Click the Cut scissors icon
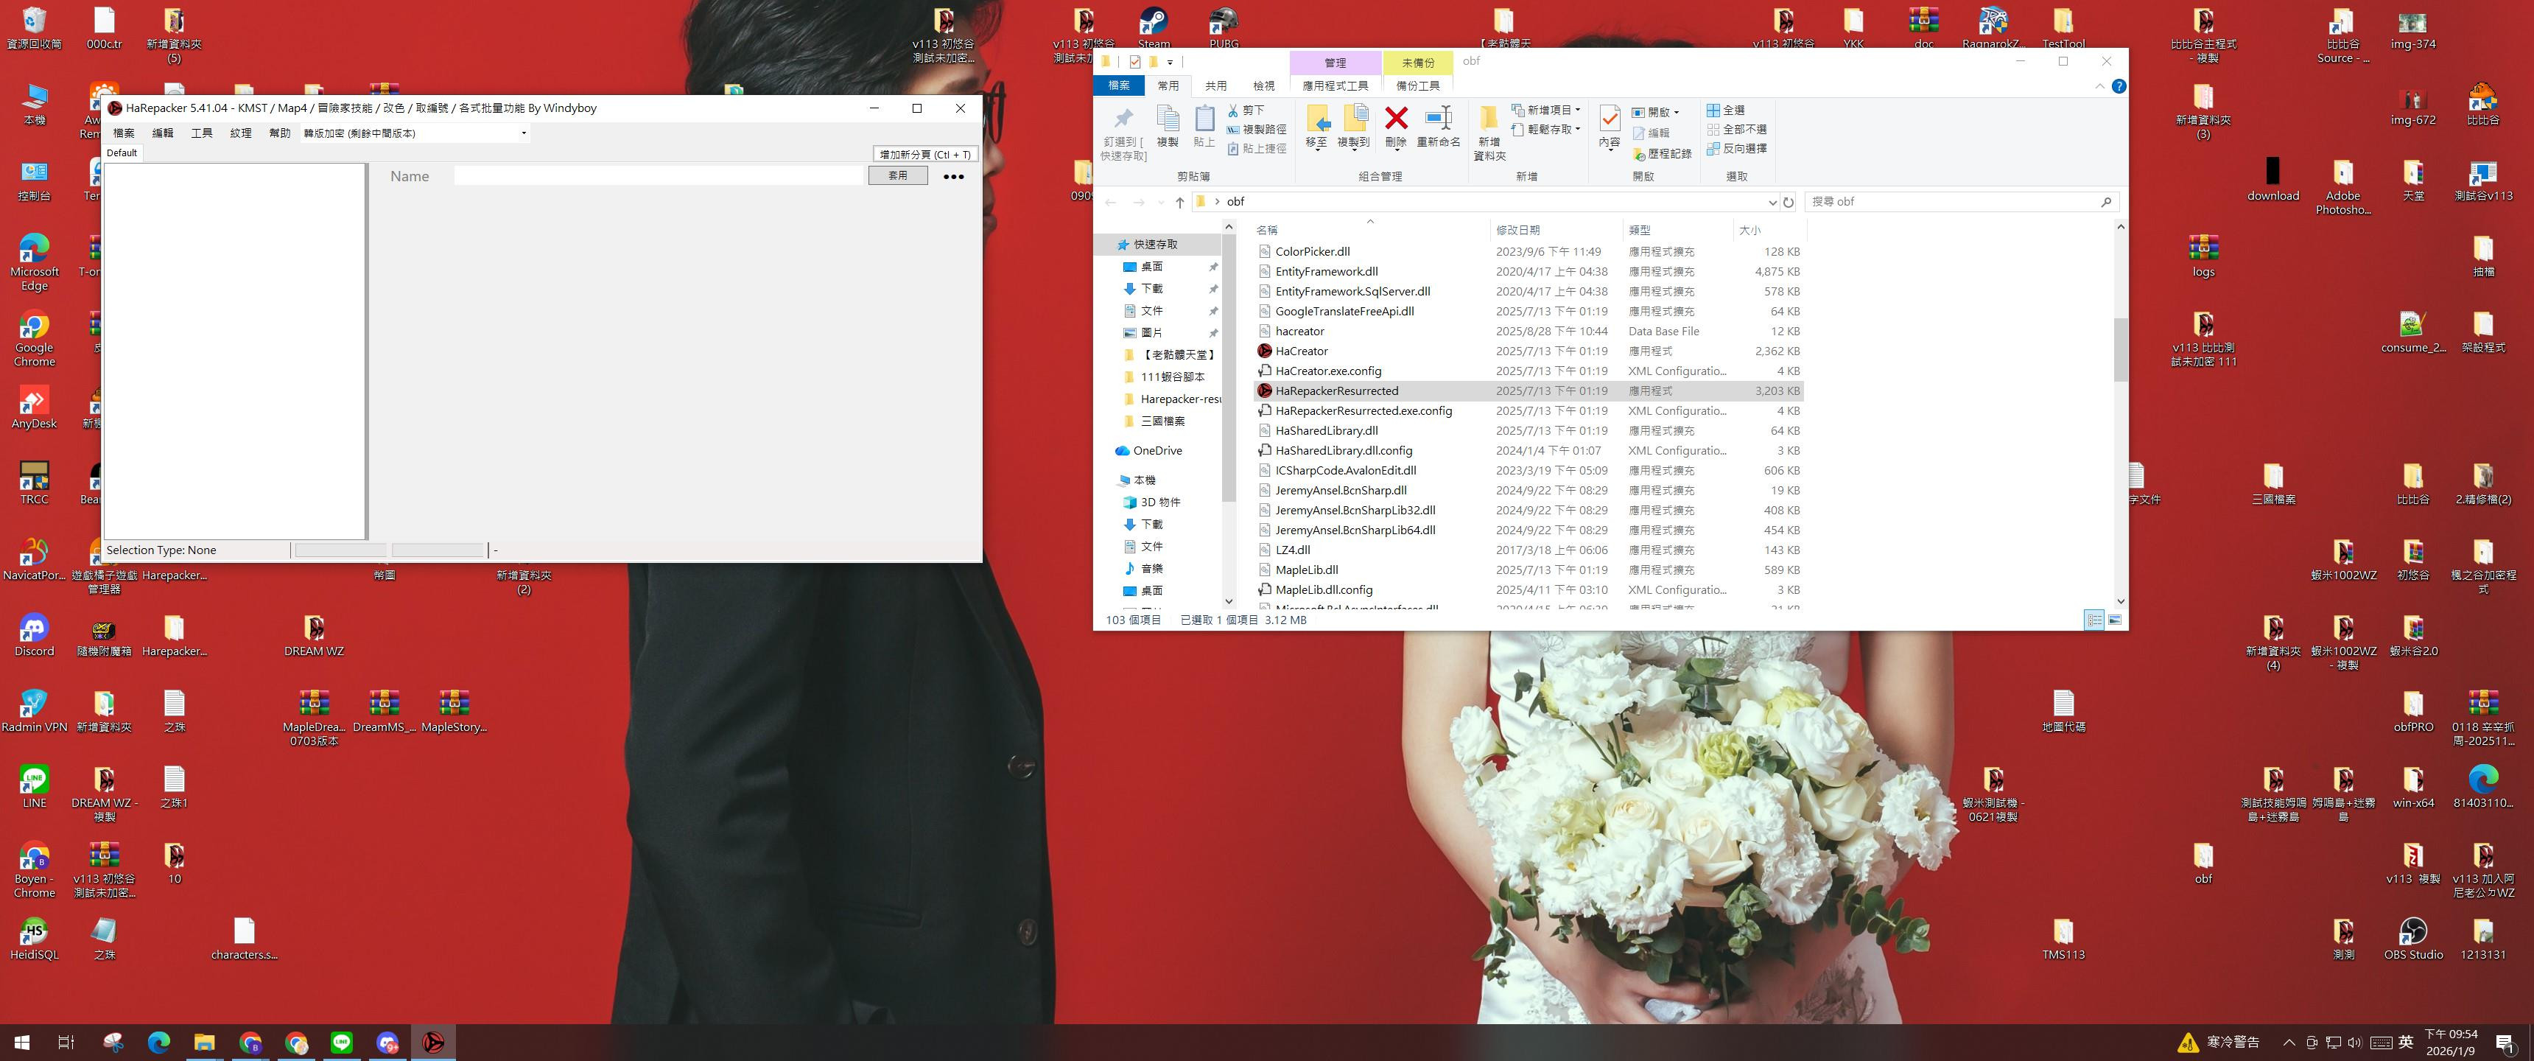Image resolution: width=2534 pixels, height=1061 pixels. [1234, 111]
